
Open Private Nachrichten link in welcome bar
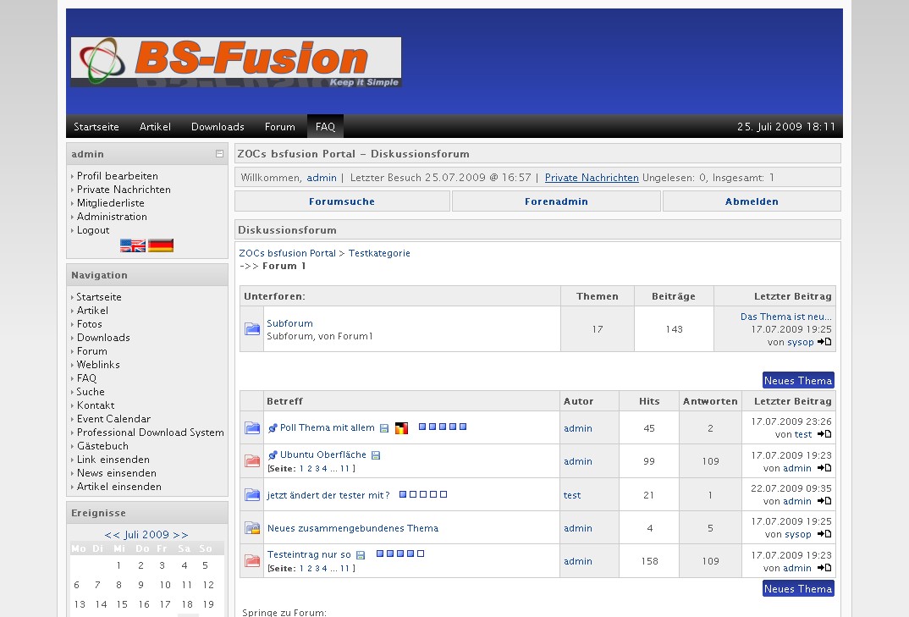tap(592, 178)
